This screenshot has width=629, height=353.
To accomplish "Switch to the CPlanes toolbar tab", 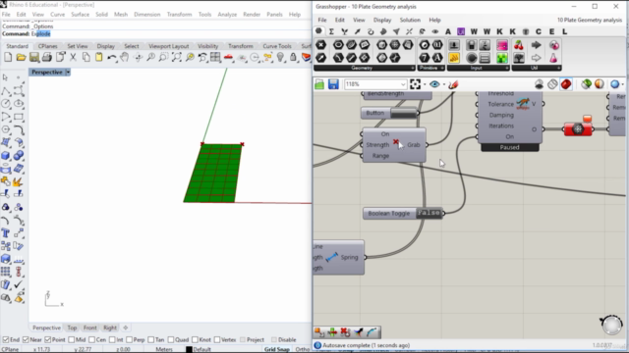I will 47,46.
